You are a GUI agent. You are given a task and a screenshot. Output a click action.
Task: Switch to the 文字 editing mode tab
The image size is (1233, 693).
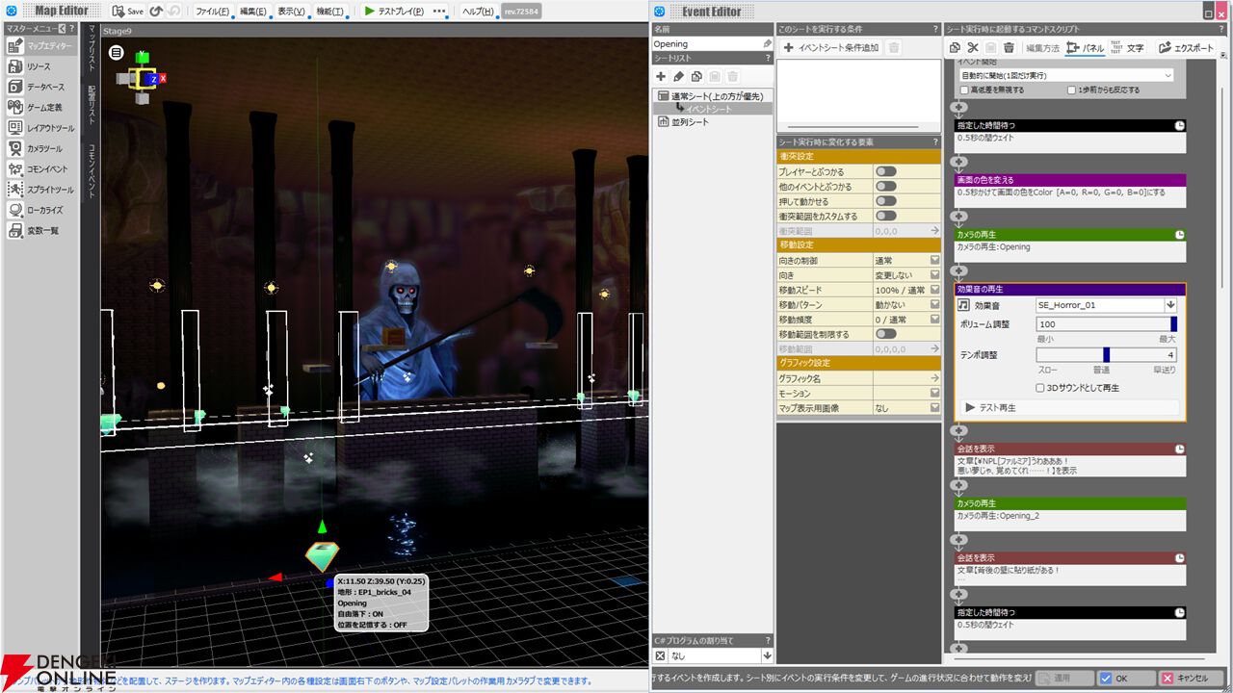(x=1126, y=47)
